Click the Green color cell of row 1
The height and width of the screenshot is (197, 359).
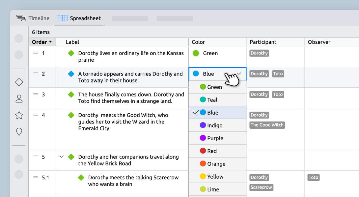click(217, 56)
